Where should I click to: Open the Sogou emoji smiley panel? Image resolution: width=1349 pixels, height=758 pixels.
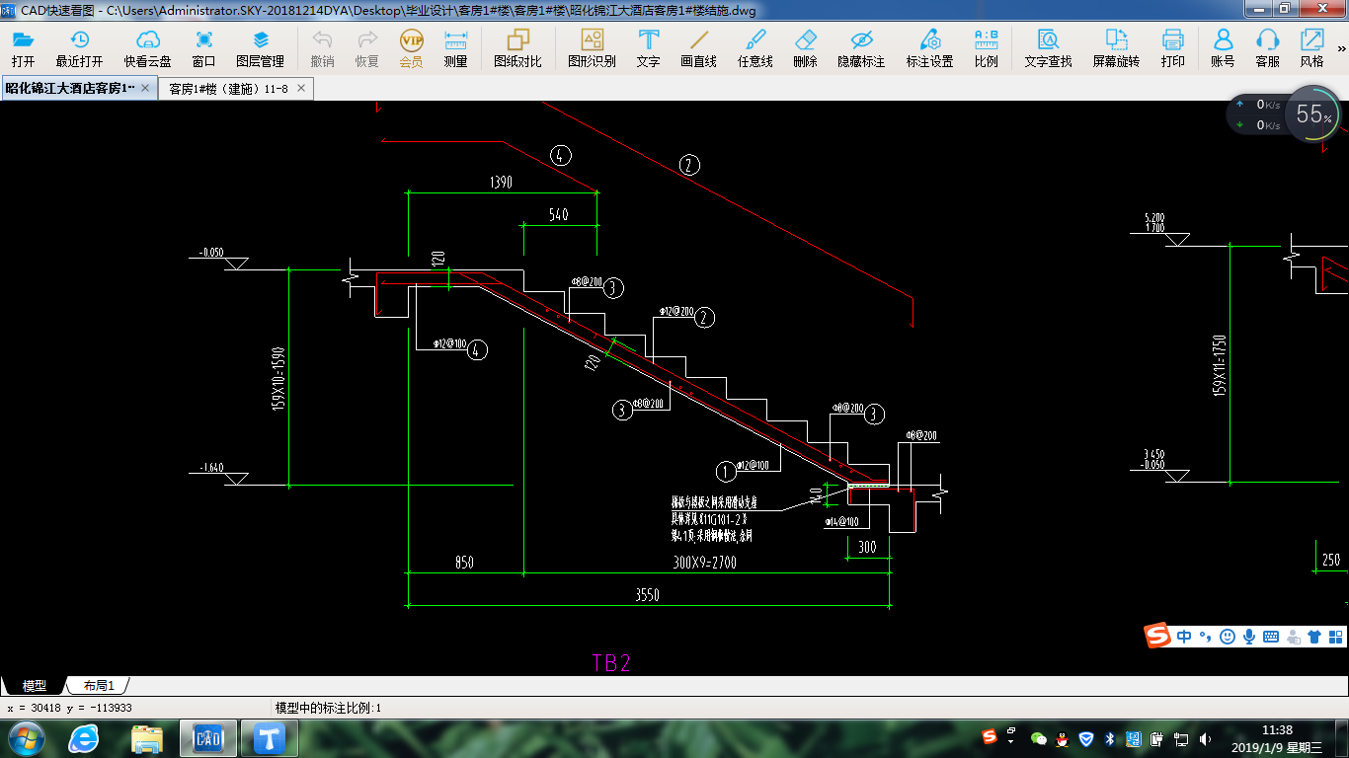1228,637
